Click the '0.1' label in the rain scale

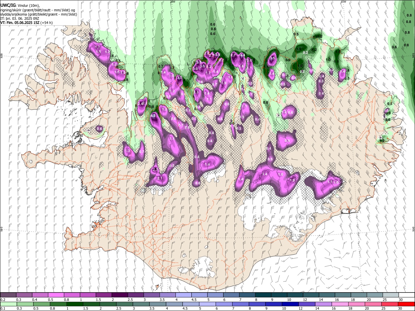(3, 308)
